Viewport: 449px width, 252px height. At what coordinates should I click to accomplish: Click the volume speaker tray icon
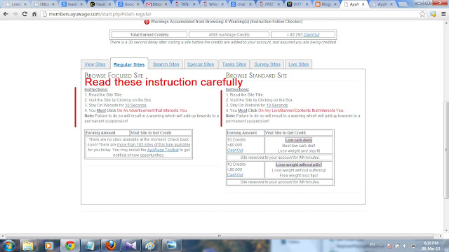[405, 246]
